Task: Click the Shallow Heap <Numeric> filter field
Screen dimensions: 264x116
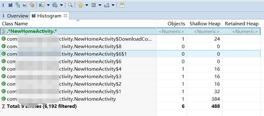Action: pyautogui.click(x=205, y=32)
